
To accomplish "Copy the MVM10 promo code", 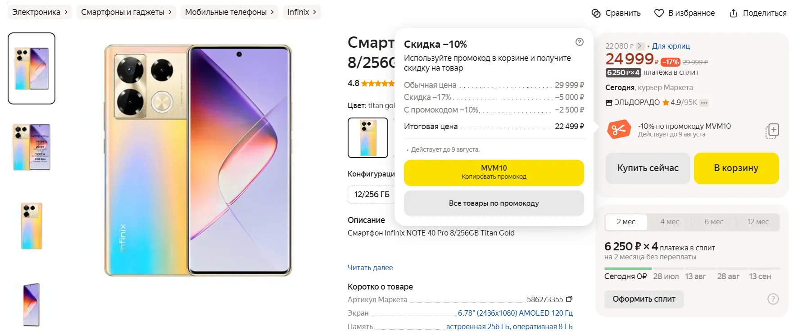I will tap(494, 172).
